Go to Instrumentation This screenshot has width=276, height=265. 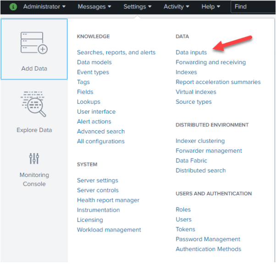(x=99, y=210)
